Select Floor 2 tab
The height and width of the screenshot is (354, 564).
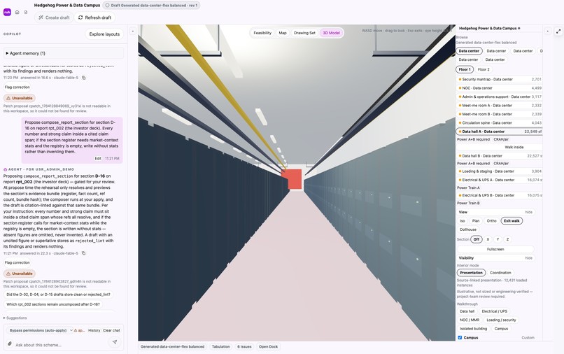(484, 69)
